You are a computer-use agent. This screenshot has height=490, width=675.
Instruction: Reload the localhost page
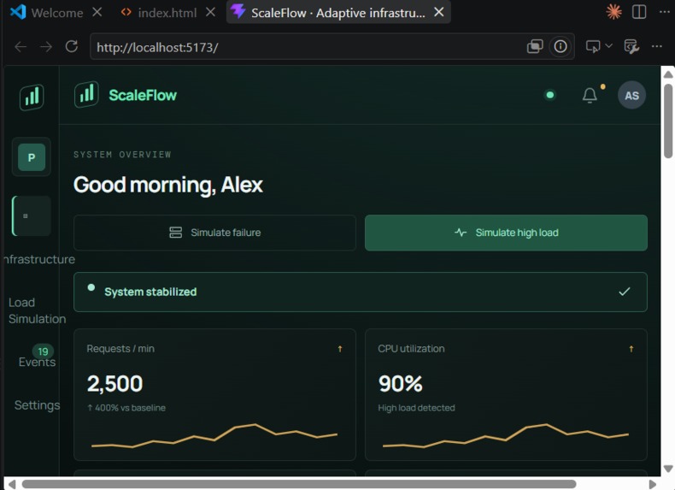(x=72, y=46)
